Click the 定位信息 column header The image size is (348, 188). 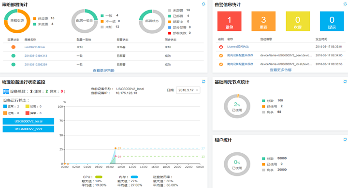266,39
